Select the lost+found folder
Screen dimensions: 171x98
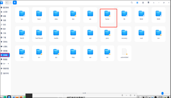click(39, 34)
